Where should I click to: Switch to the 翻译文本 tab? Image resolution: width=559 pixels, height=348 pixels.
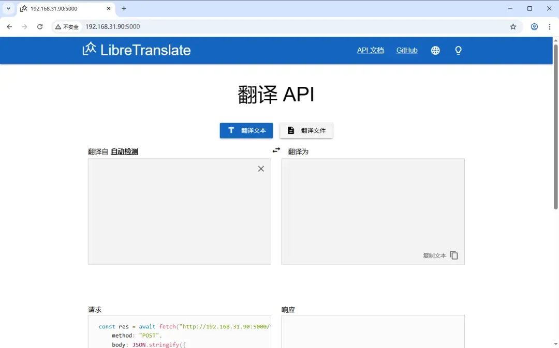coord(246,131)
